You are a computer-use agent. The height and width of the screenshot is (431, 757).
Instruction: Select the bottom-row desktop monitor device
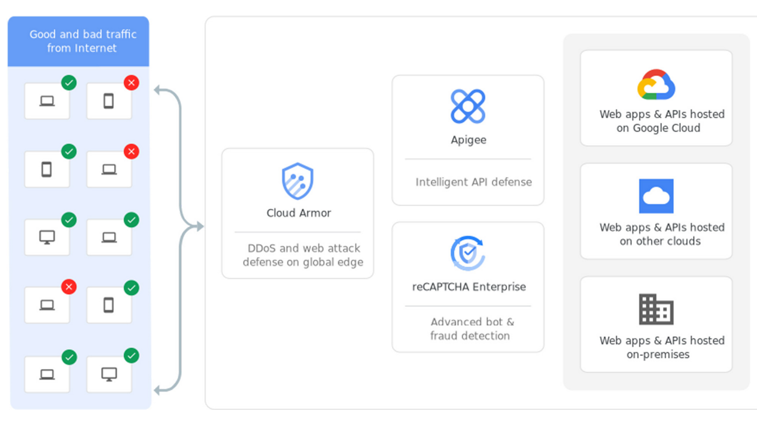(x=109, y=374)
